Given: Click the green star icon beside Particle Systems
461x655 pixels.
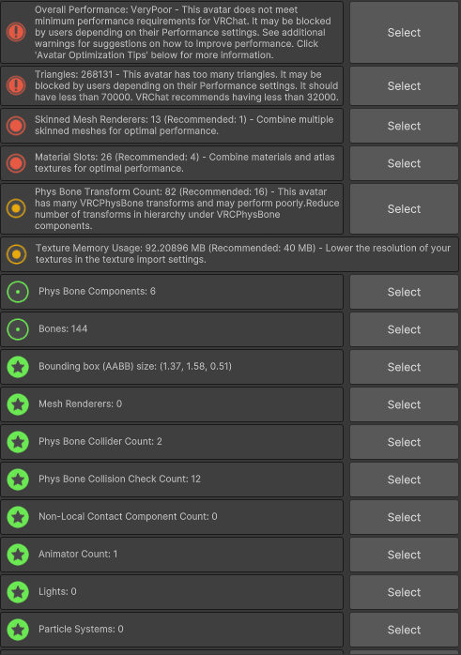Looking at the screenshot, I should (x=18, y=630).
